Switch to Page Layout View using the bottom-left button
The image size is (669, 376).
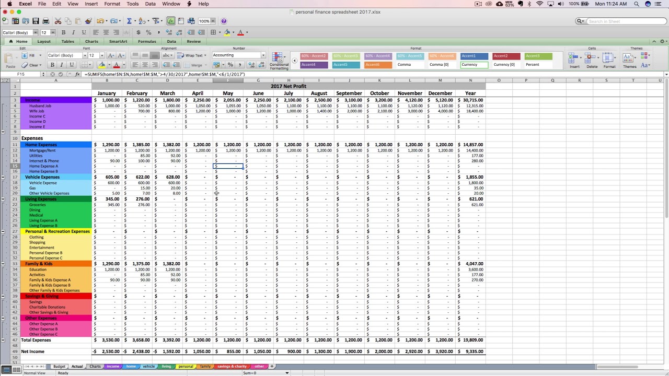click(x=16, y=370)
